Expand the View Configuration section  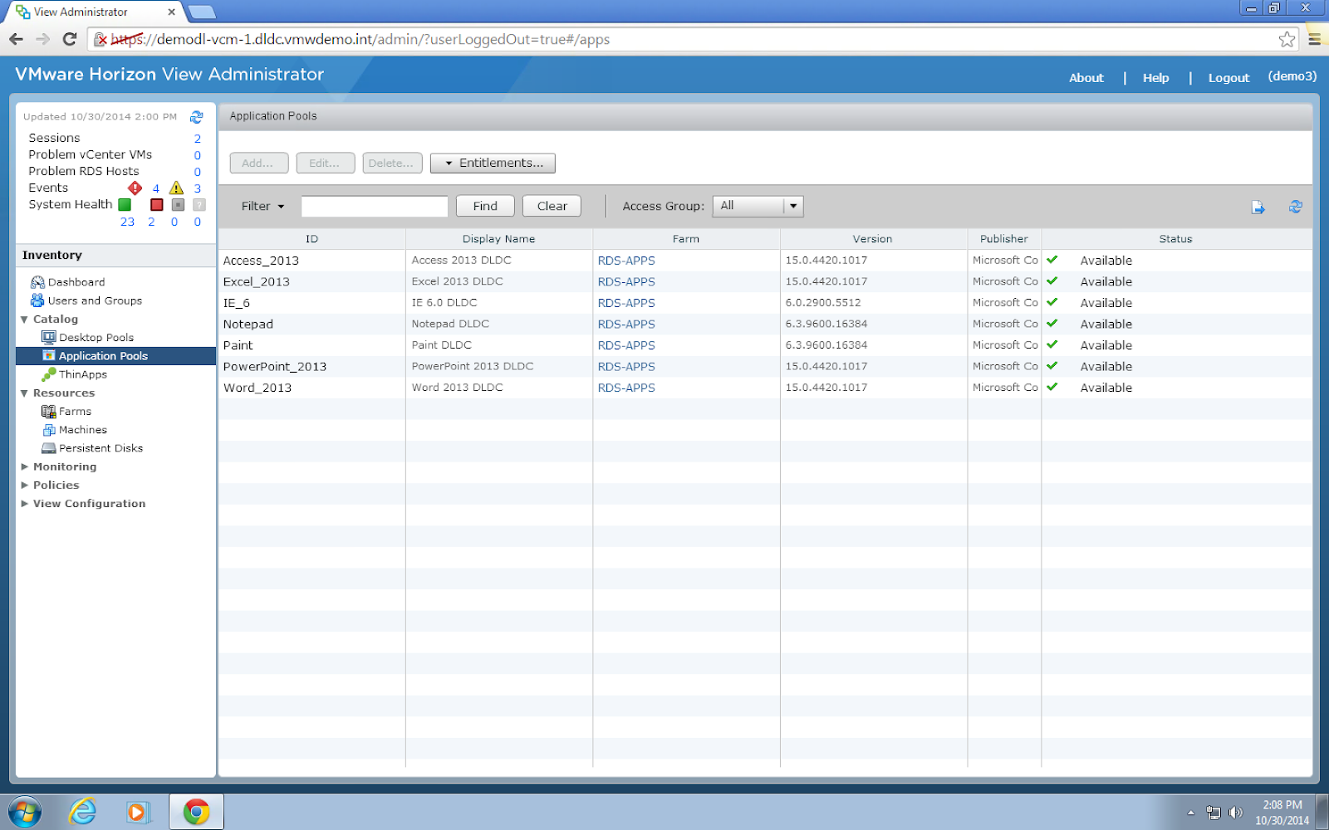(24, 504)
